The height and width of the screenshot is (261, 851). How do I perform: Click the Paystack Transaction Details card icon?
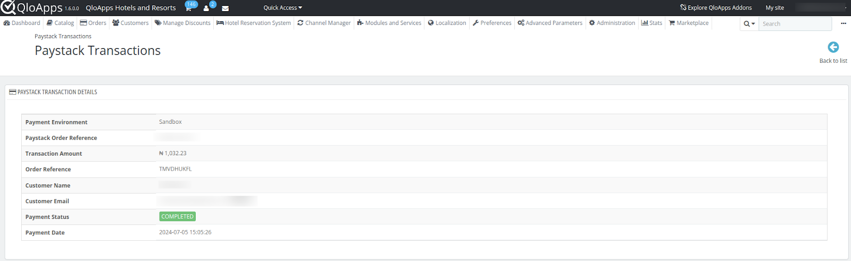coord(13,92)
